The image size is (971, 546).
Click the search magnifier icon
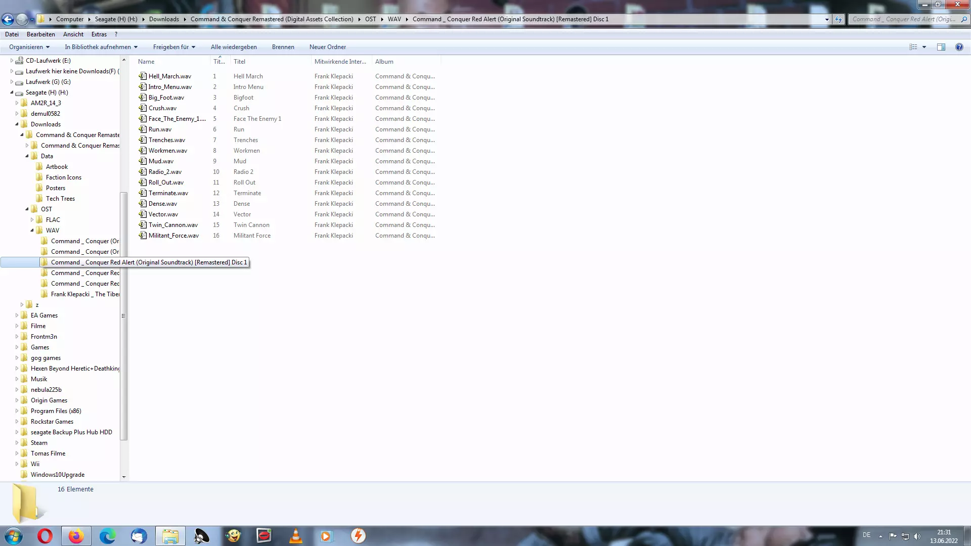point(964,19)
